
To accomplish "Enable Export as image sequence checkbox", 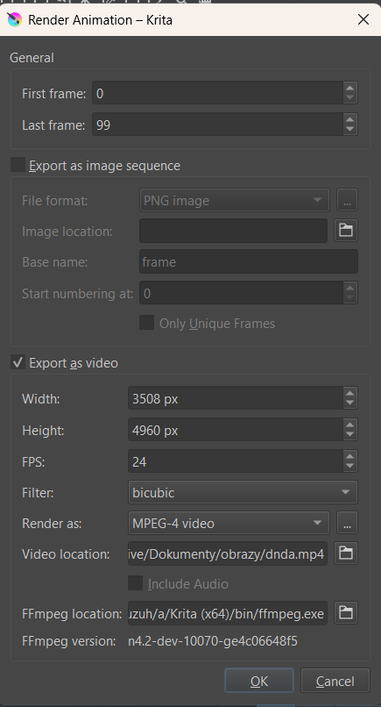I will (18, 165).
